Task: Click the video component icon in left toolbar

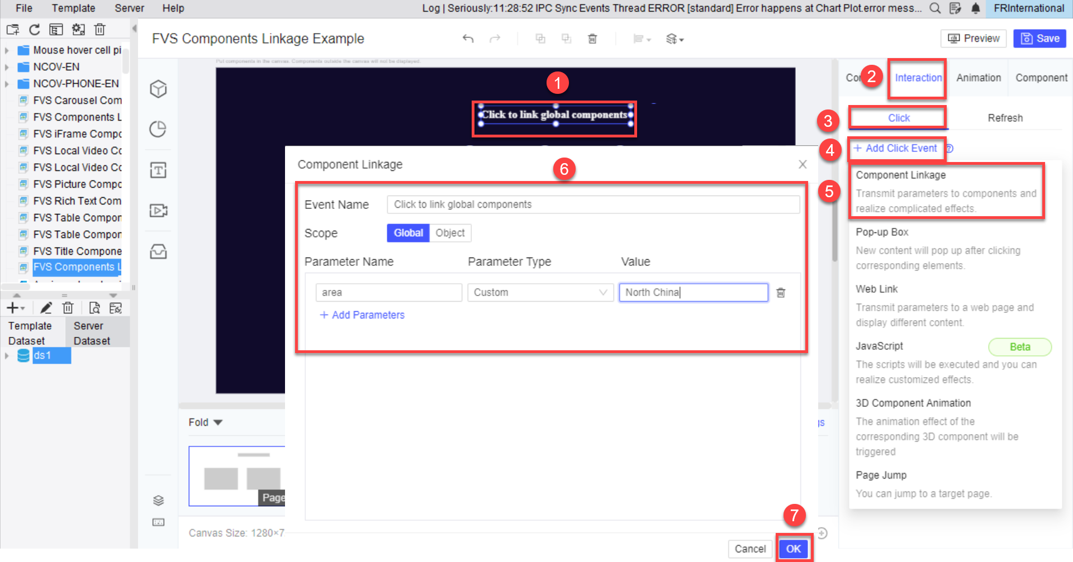Action: click(x=158, y=211)
